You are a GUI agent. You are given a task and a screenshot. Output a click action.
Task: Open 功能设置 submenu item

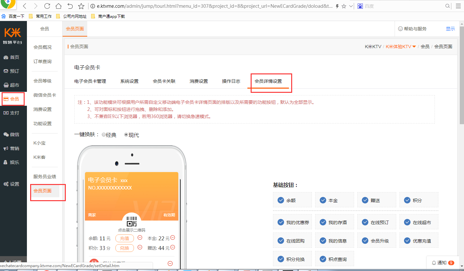[x=42, y=124]
